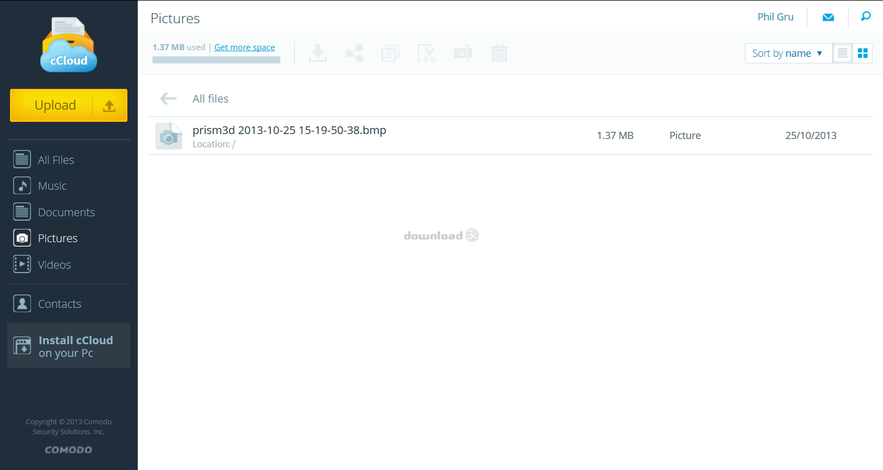Click the Copy toolbar icon
Screen dimensions: 883x470
click(x=390, y=53)
